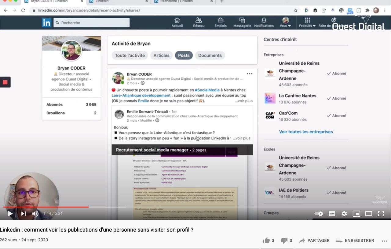Screen dimensions: 391x249
Task: Click the LinkedIn logo
Action: pyautogui.click(x=47, y=23)
